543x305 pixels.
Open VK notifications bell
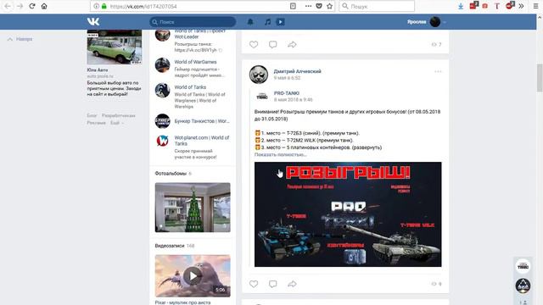click(x=250, y=22)
